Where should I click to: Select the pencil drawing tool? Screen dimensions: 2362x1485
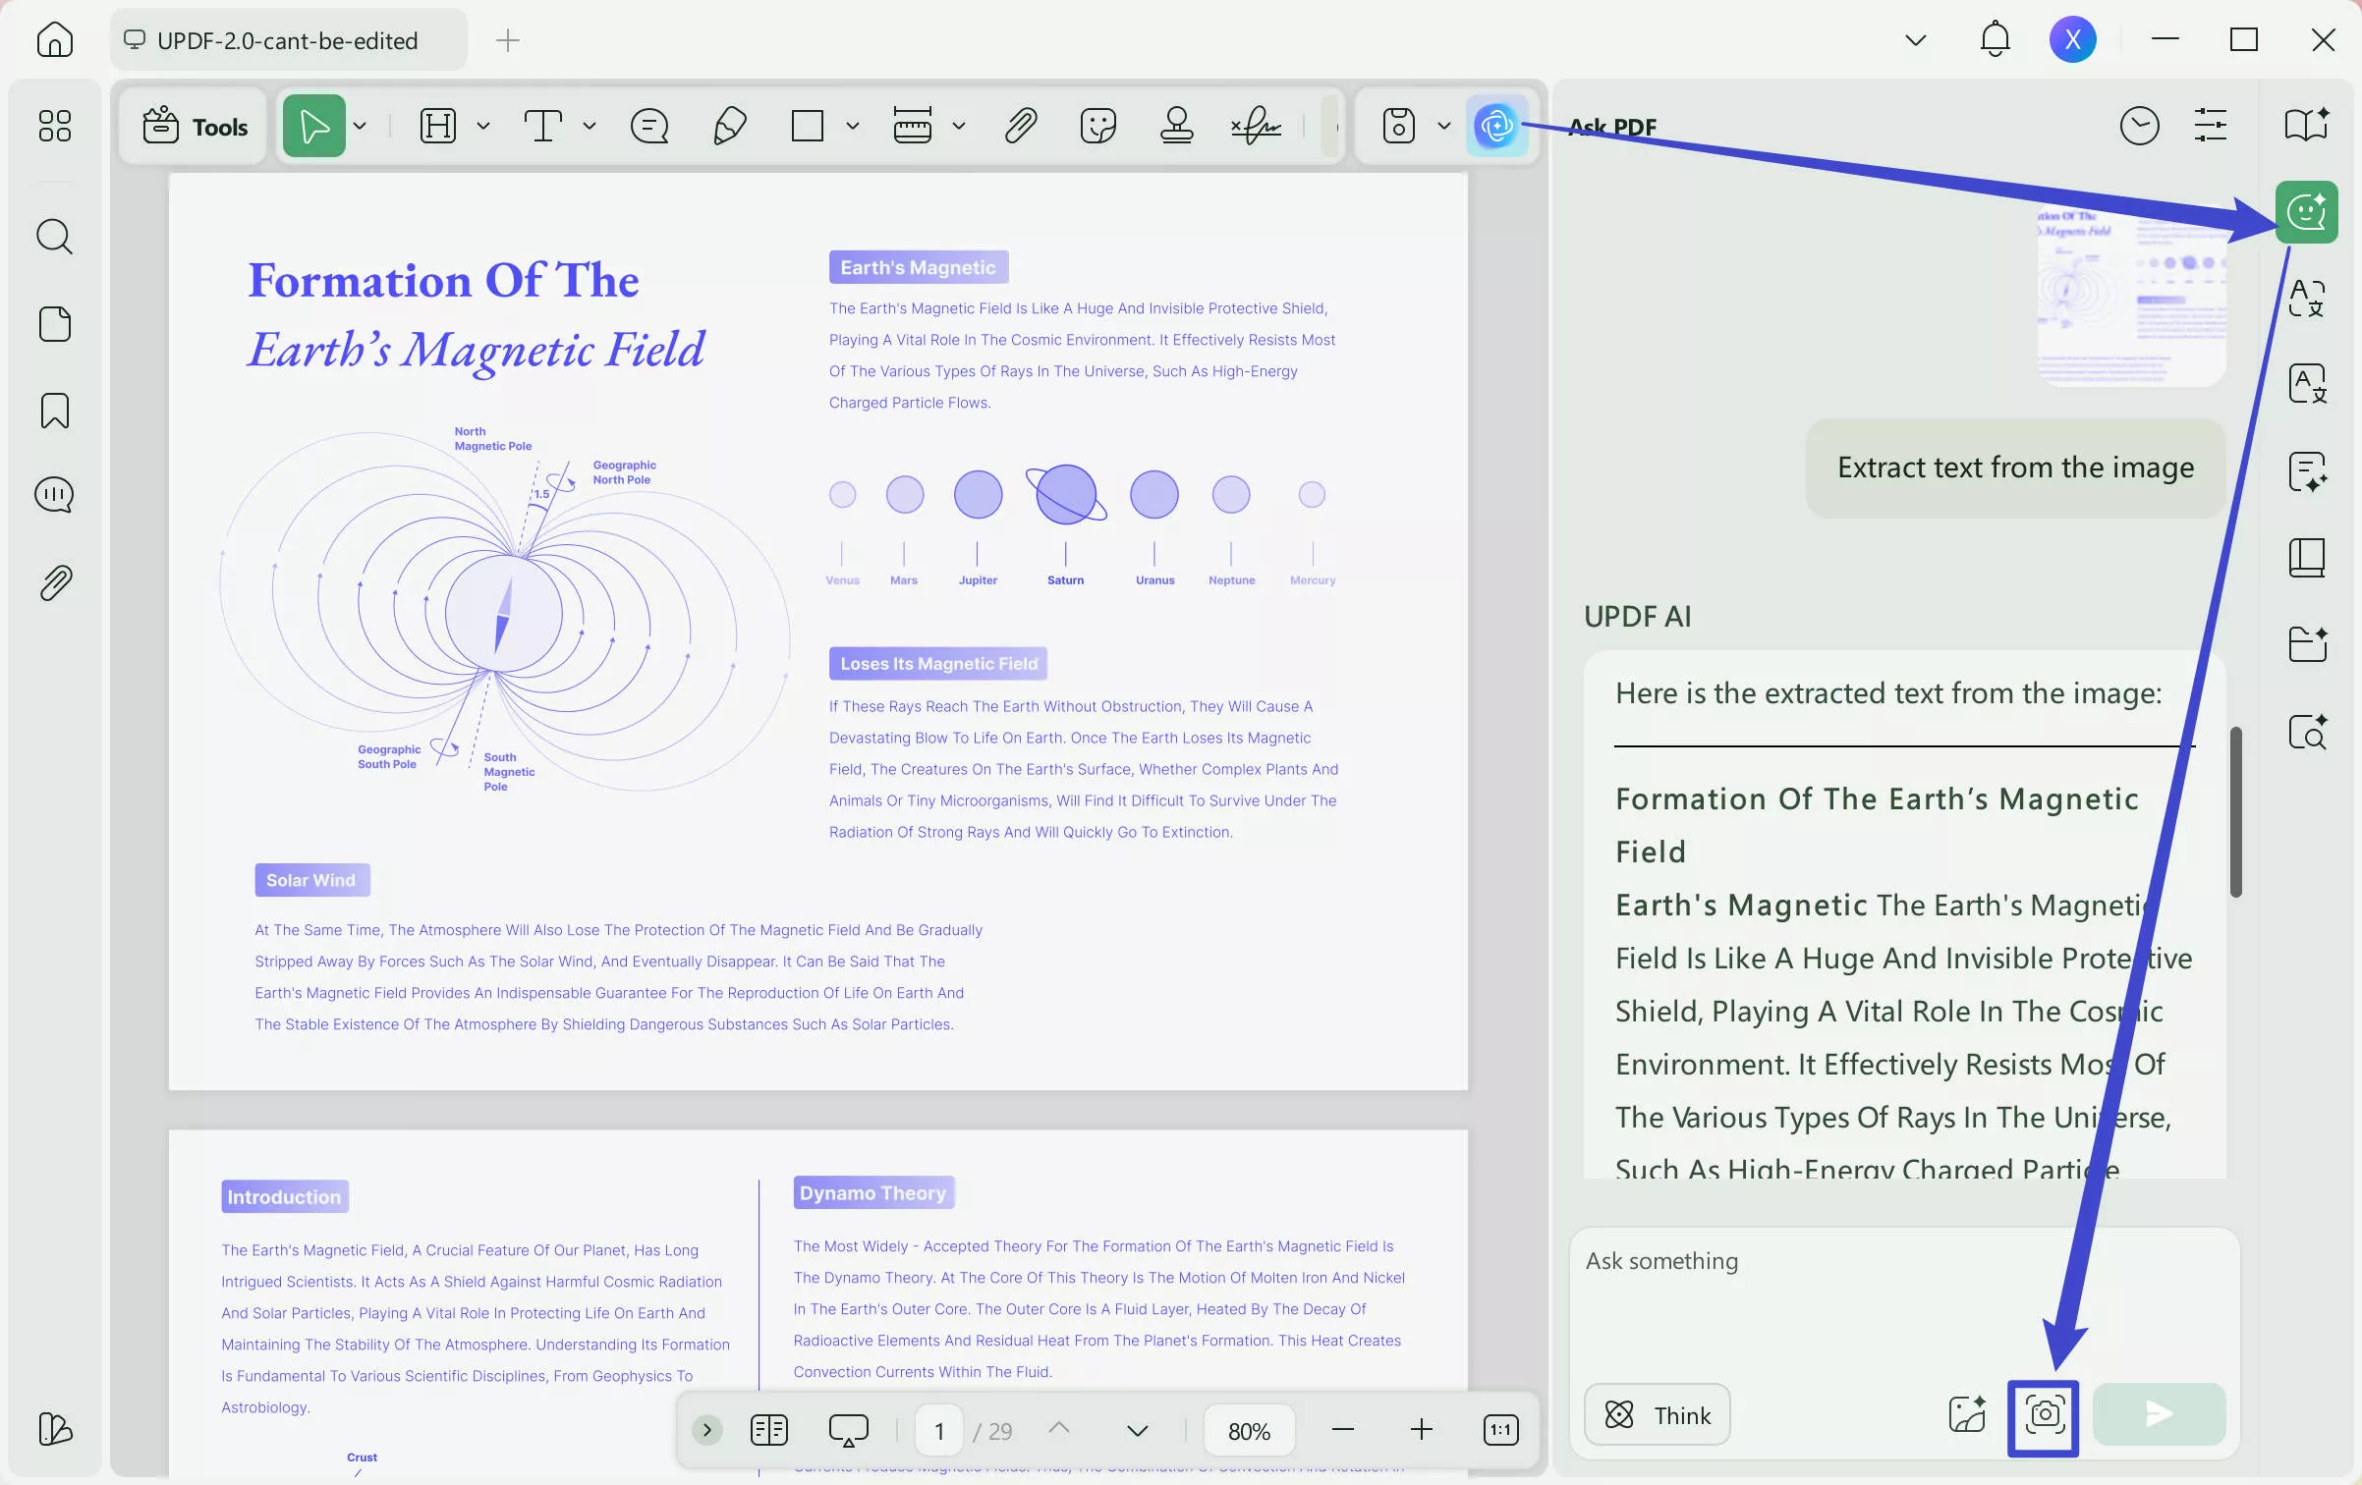click(x=729, y=126)
